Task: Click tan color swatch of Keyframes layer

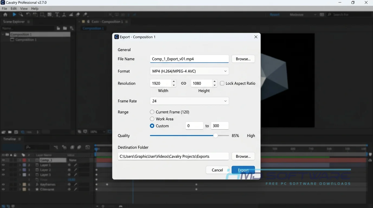Action: [24, 184]
